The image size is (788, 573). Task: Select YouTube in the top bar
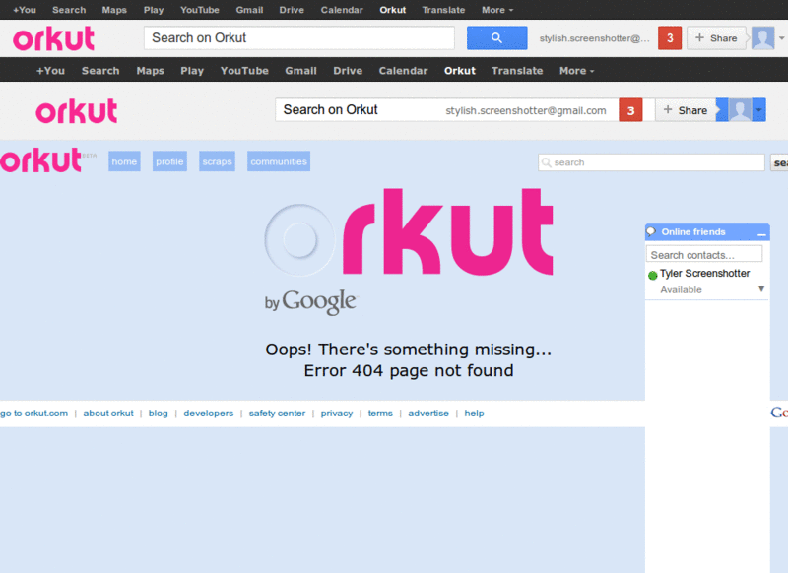pyautogui.click(x=200, y=10)
